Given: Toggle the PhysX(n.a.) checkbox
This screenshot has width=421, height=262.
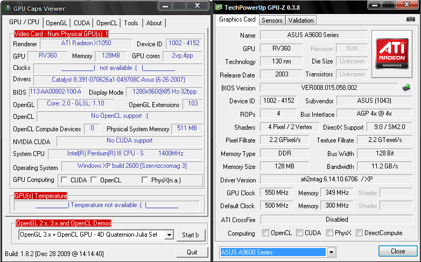Looking at the screenshot, I should (145, 180).
